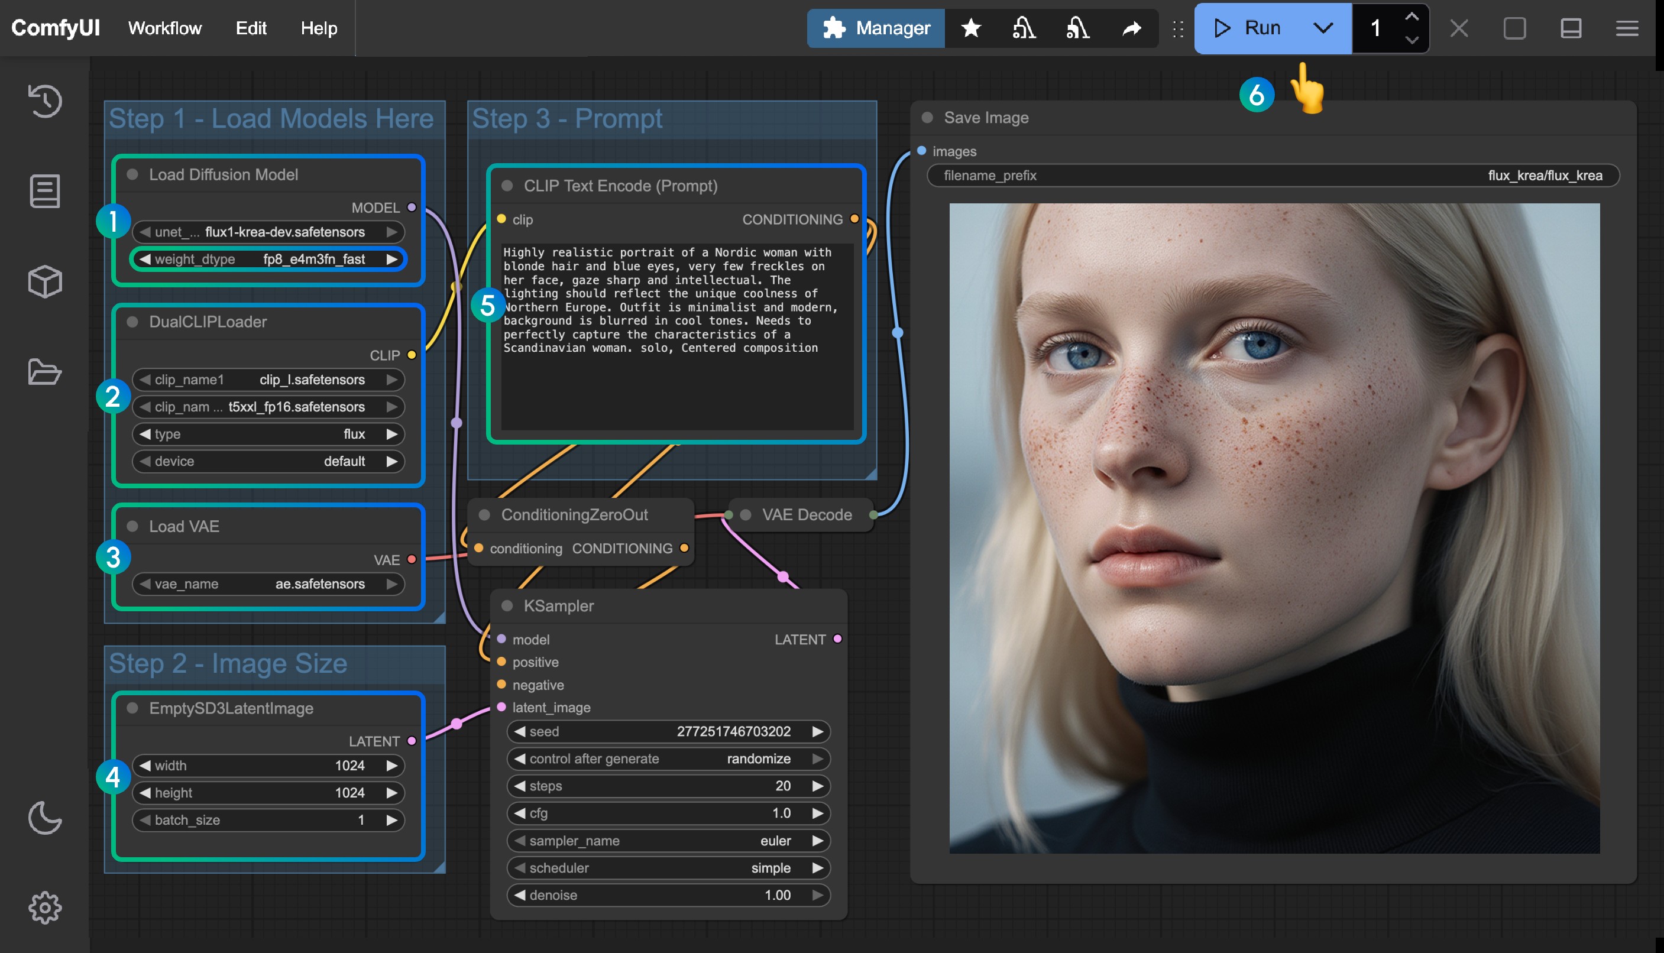Open the workflow history panel
Viewport: 1664px width, 953px height.
point(44,102)
